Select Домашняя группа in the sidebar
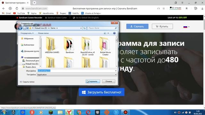 point(30,51)
